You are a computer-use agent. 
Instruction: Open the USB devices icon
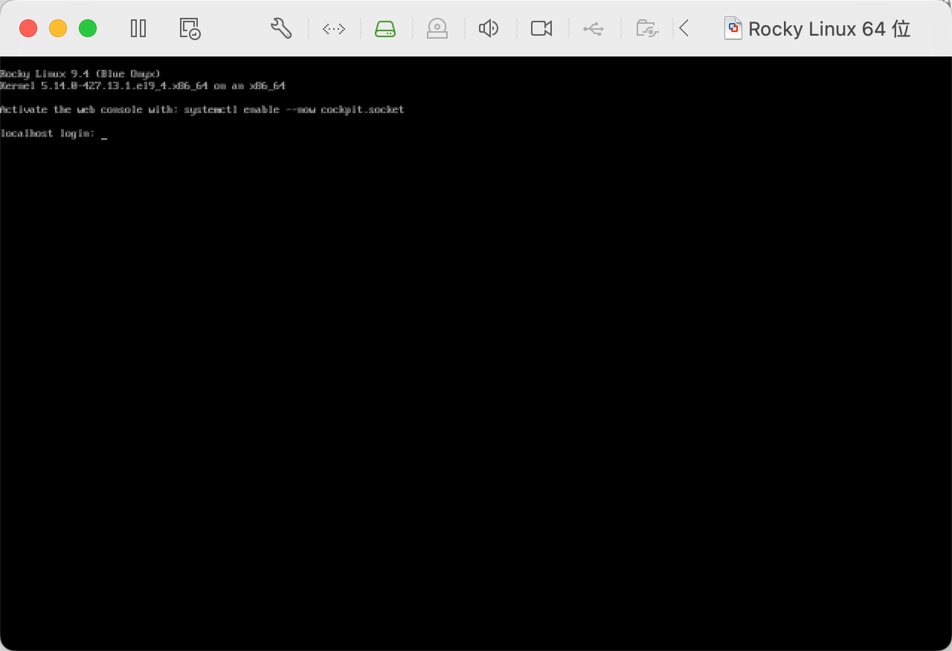[x=593, y=29]
